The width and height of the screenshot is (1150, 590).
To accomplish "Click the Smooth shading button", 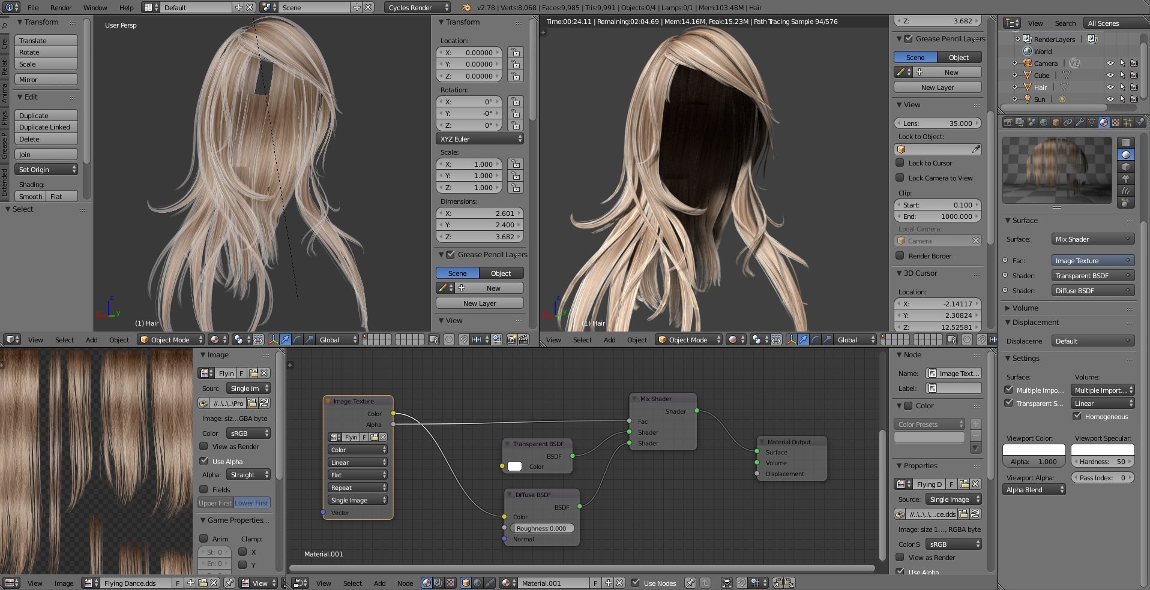I will coord(31,196).
